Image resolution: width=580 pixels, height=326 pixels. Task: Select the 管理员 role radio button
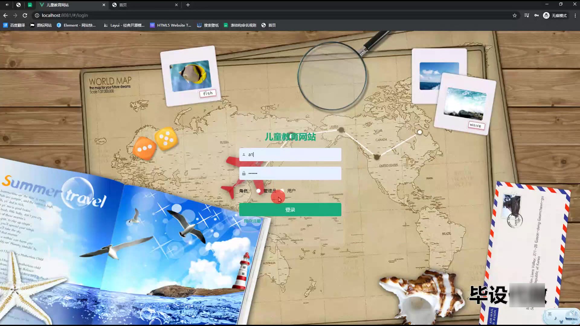pyautogui.click(x=258, y=191)
